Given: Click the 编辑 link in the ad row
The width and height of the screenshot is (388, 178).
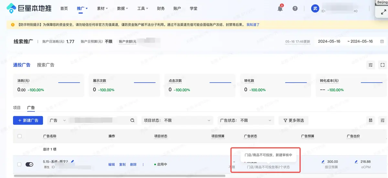Looking at the screenshot, I should coord(112,164).
